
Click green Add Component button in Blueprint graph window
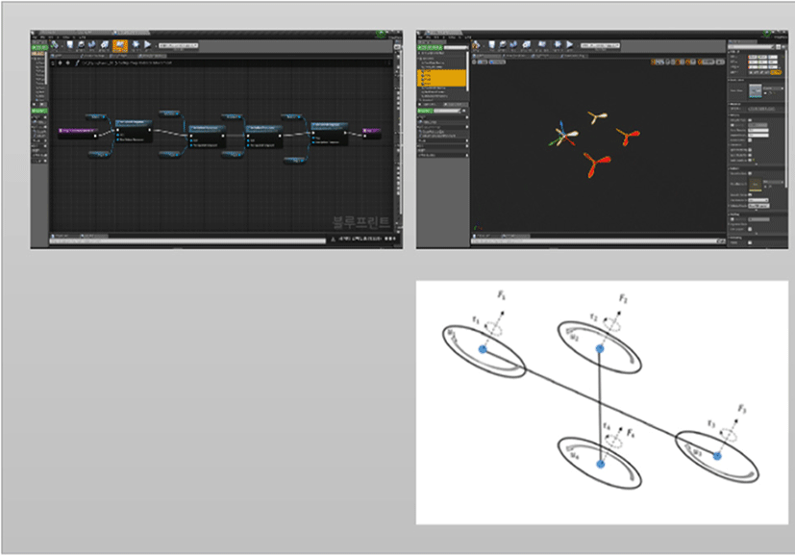point(39,48)
